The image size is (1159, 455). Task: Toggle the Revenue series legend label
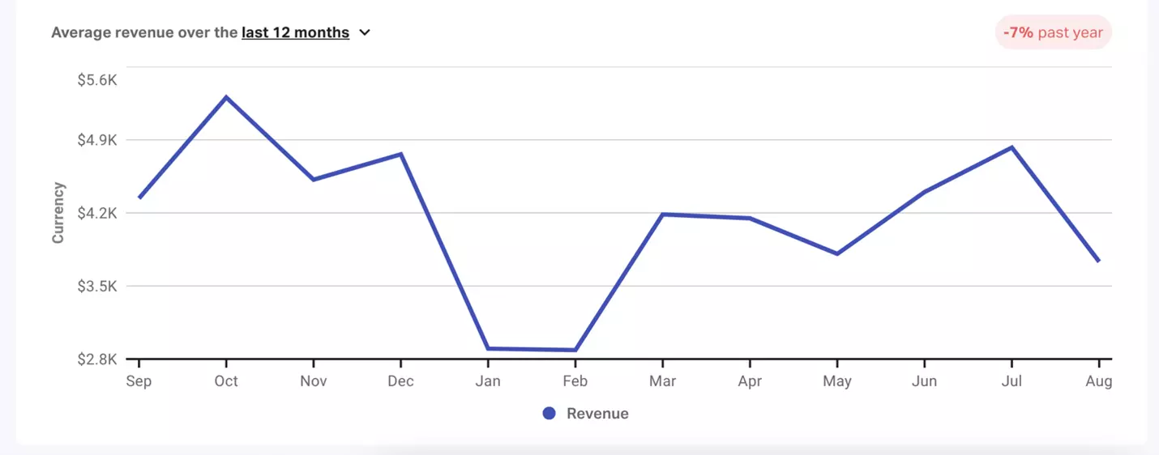(597, 414)
